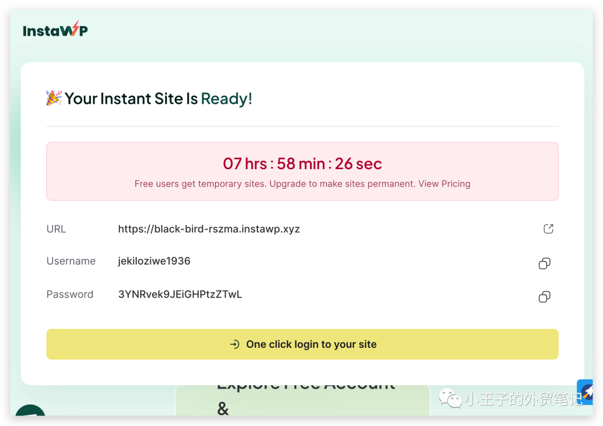
Task: Open the site URL in new tab icon
Action: pyautogui.click(x=548, y=229)
